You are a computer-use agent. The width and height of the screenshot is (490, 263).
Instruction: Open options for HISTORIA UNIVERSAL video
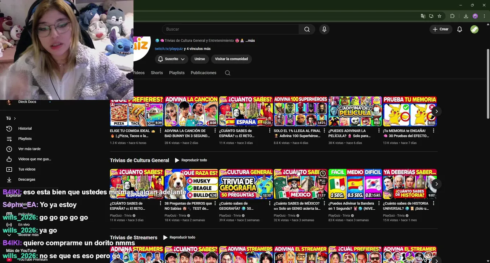(433, 203)
